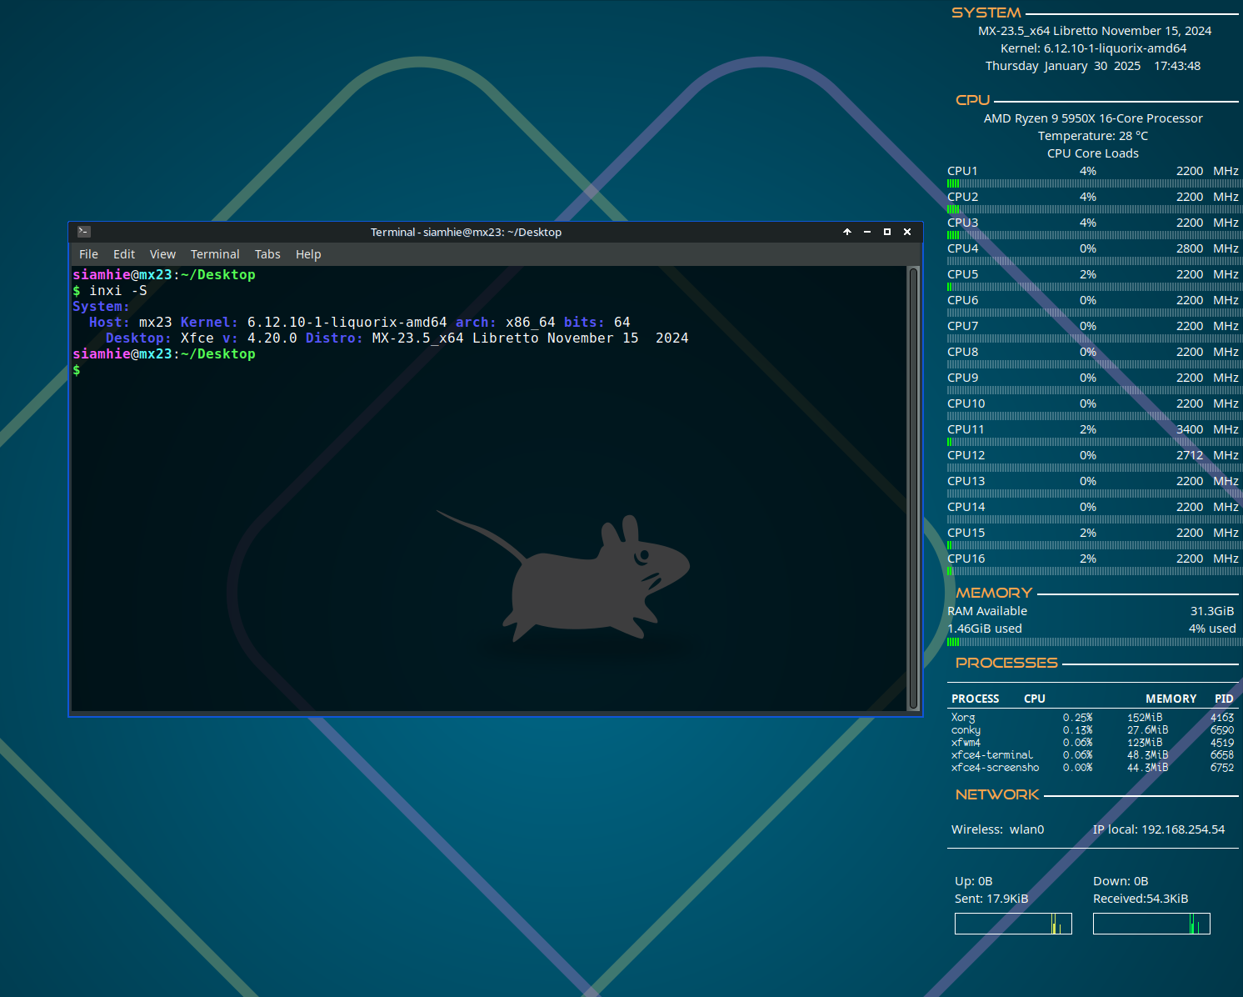Click the terminal icon in the title bar
The height and width of the screenshot is (997, 1243).
[x=84, y=232]
